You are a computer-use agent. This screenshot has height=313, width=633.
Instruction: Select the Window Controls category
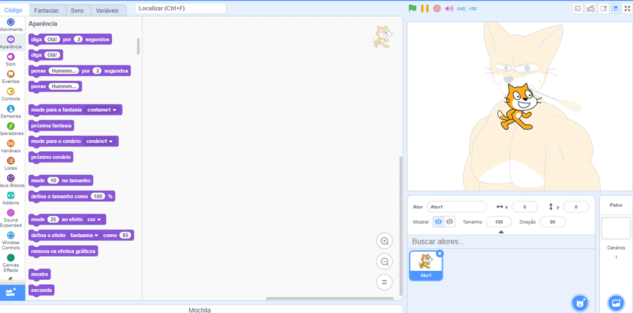tap(11, 241)
